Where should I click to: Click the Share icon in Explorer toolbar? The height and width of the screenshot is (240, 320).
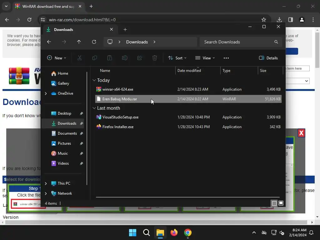click(x=140, y=58)
